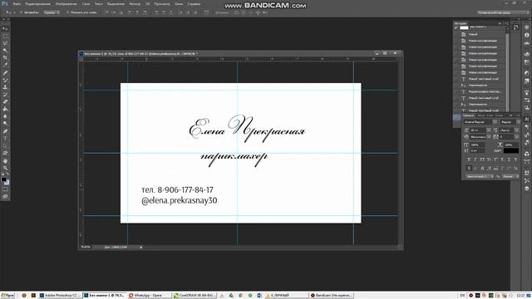Viewport: 532px width, 299px height.
Task: Open font size dropdown arrow
Action: click(489, 130)
